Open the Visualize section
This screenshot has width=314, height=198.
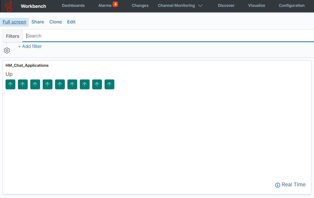pos(257,6)
